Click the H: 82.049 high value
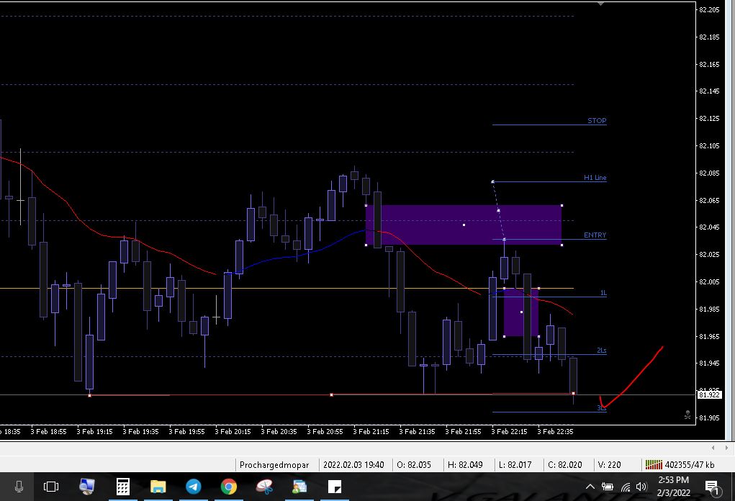 pyautogui.click(x=465, y=465)
